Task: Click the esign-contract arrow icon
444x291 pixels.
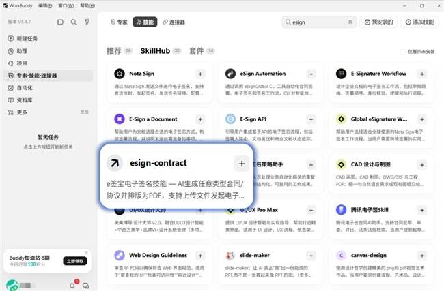Action: click(115, 163)
